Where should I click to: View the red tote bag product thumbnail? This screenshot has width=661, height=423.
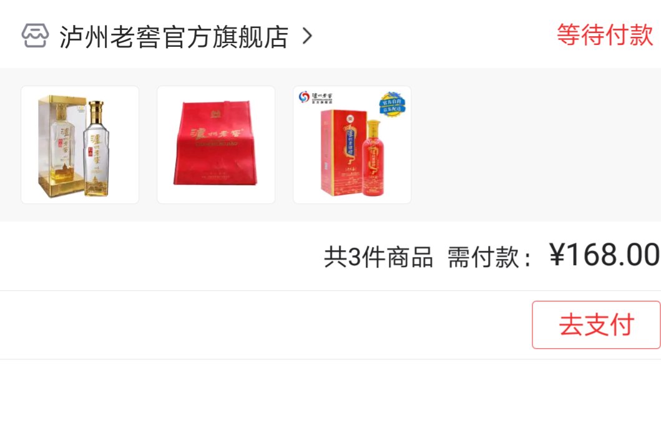click(216, 145)
